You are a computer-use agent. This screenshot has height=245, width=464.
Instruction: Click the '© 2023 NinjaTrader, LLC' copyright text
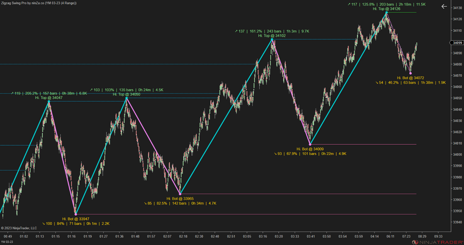click(x=19, y=228)
